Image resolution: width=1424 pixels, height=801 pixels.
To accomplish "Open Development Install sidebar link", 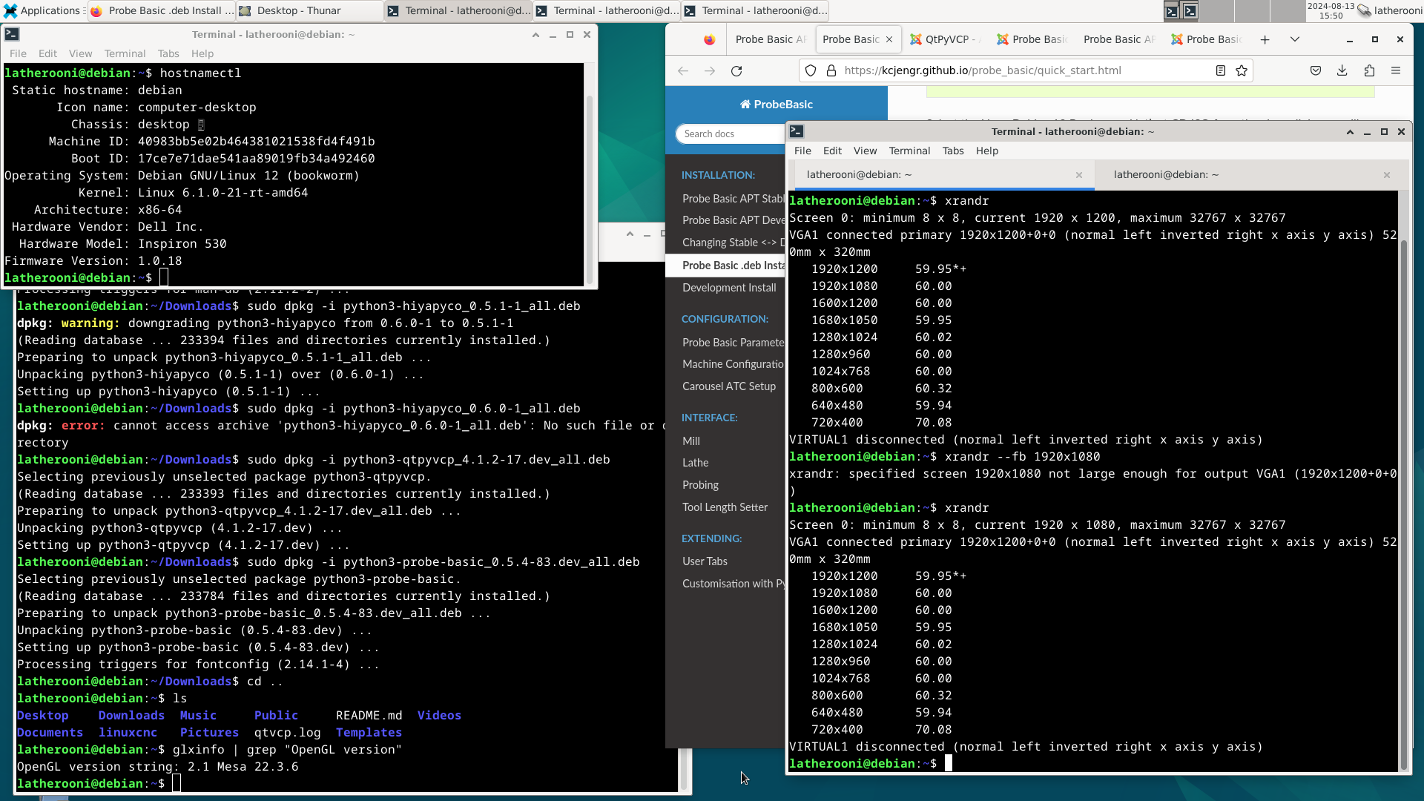I will (729, 288).
